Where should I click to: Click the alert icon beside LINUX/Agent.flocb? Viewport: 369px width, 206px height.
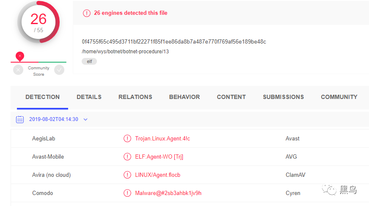coord(127,175)
